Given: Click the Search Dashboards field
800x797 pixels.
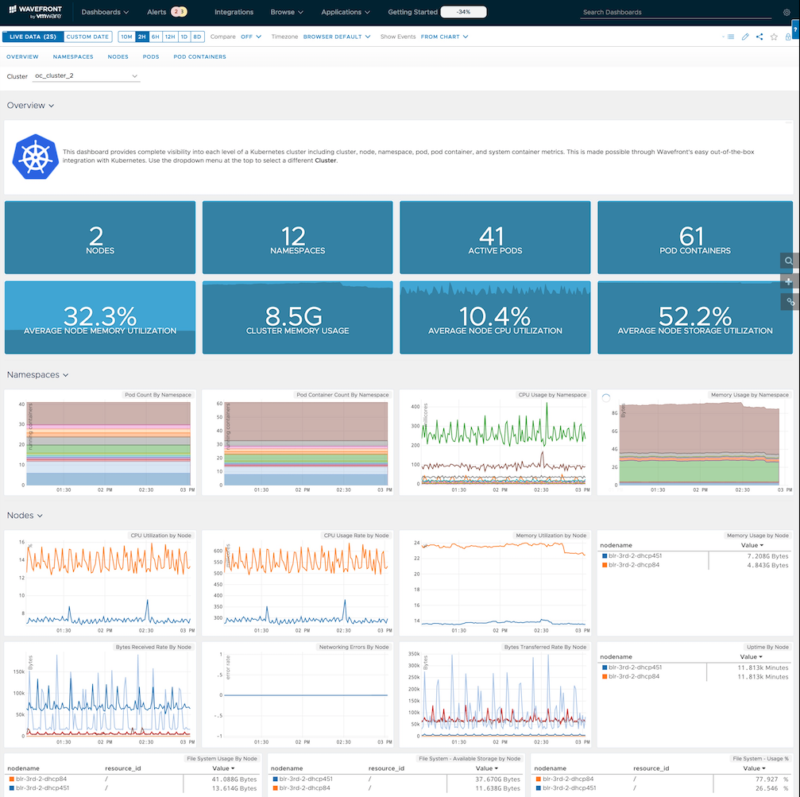Looking at the screenshot, I should point(675,13).
